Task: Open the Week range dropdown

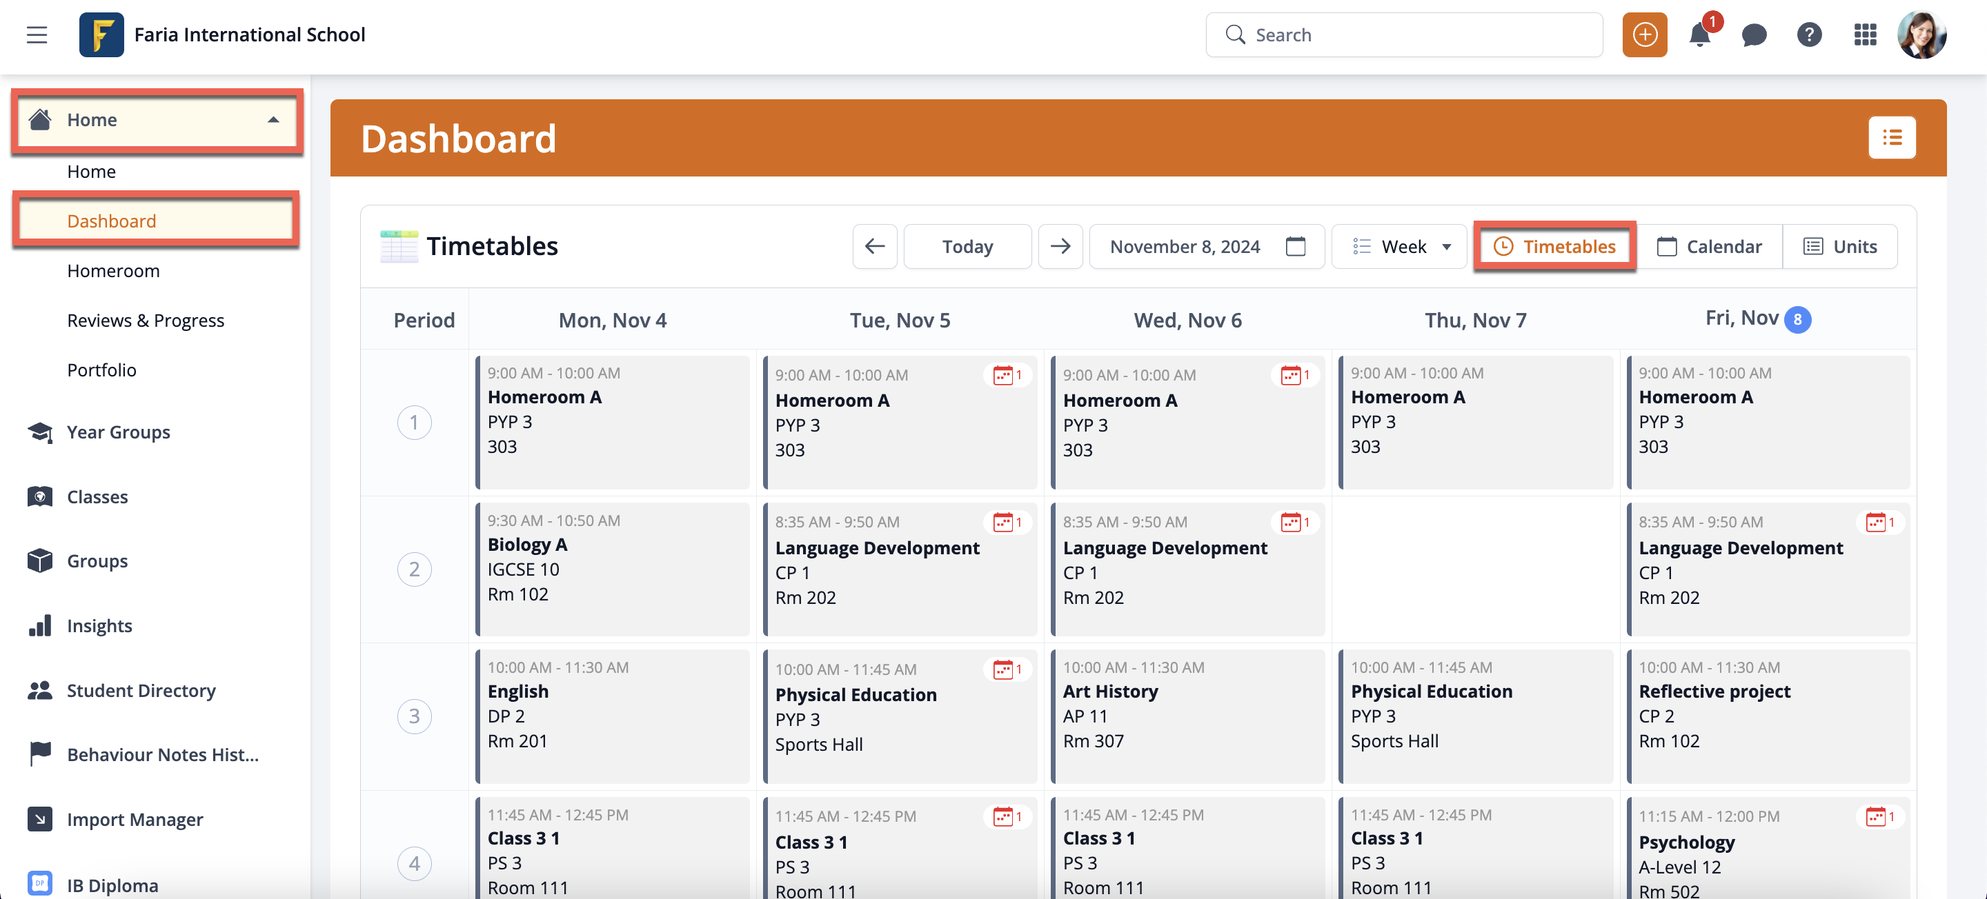Action: click(1399, 247)
